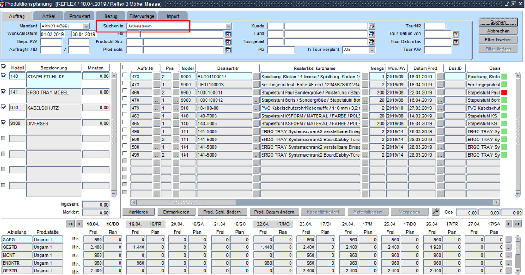This screenshot has width=525, height=275.
Task: Advance dates with the double-right arrow button
Action: point(517,224)
